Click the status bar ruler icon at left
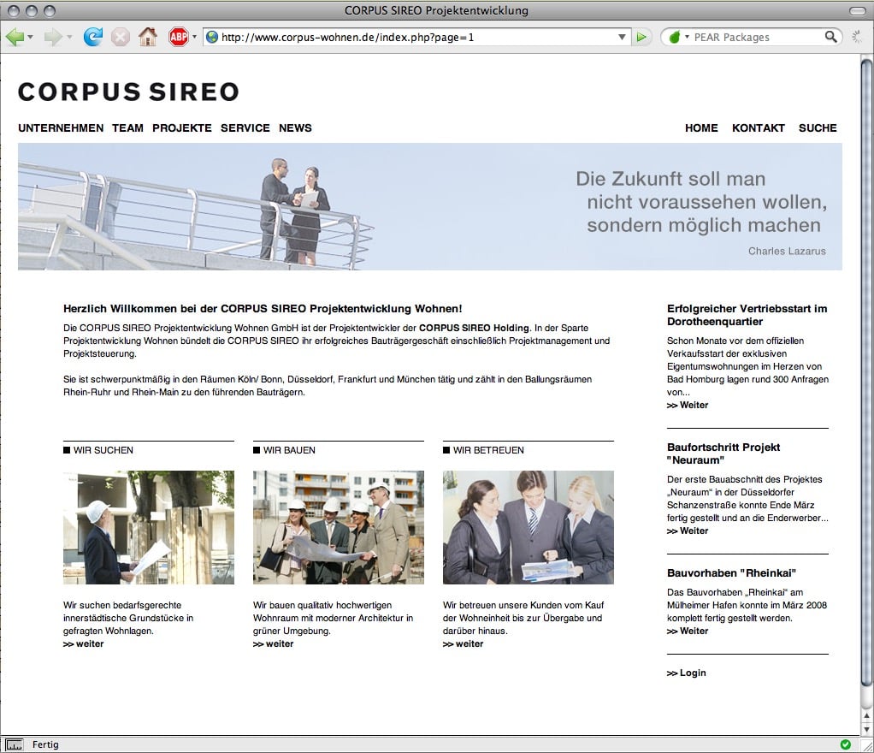The height and width of the screenshot is (753, 874). 14,744
